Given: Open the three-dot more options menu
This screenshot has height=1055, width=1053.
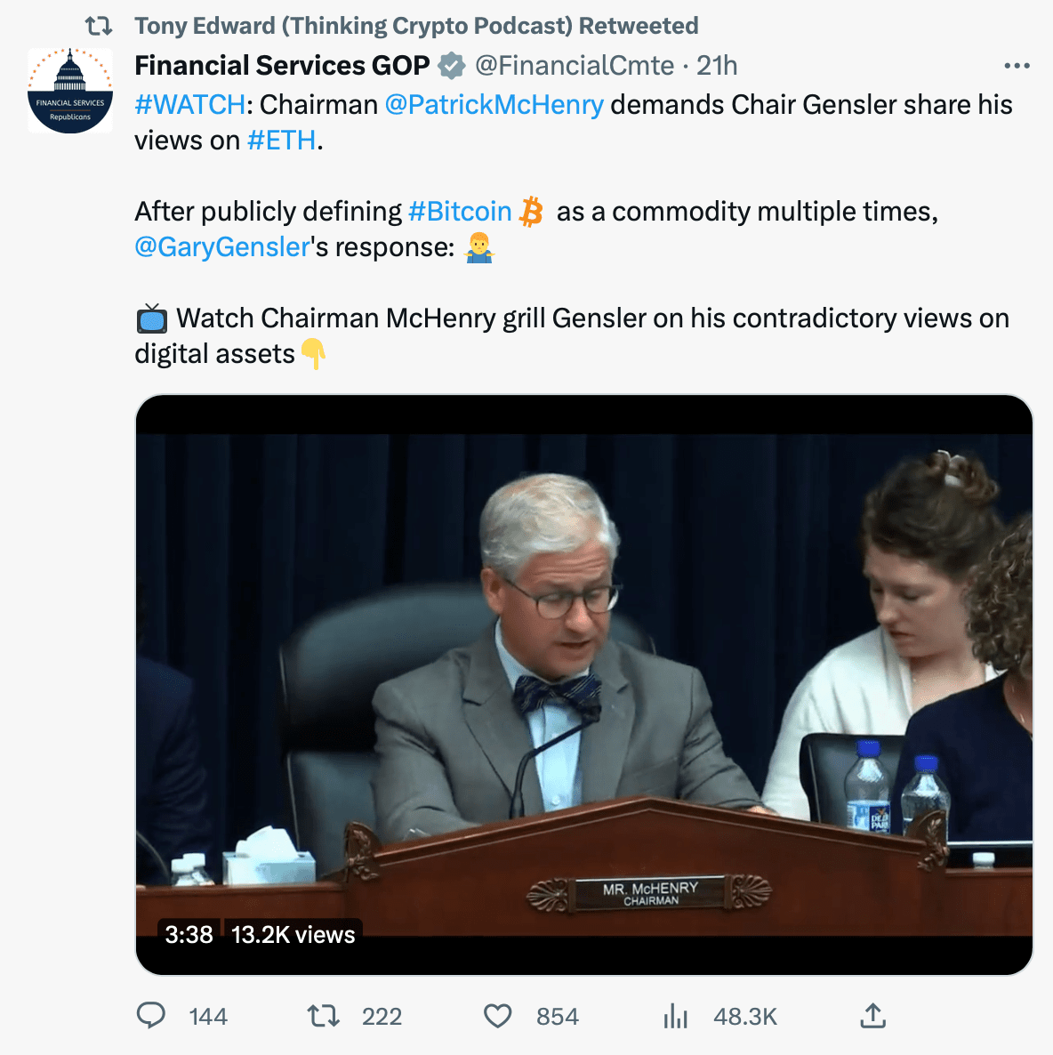Looking at the screenshot, I should tap(1016, 66).
